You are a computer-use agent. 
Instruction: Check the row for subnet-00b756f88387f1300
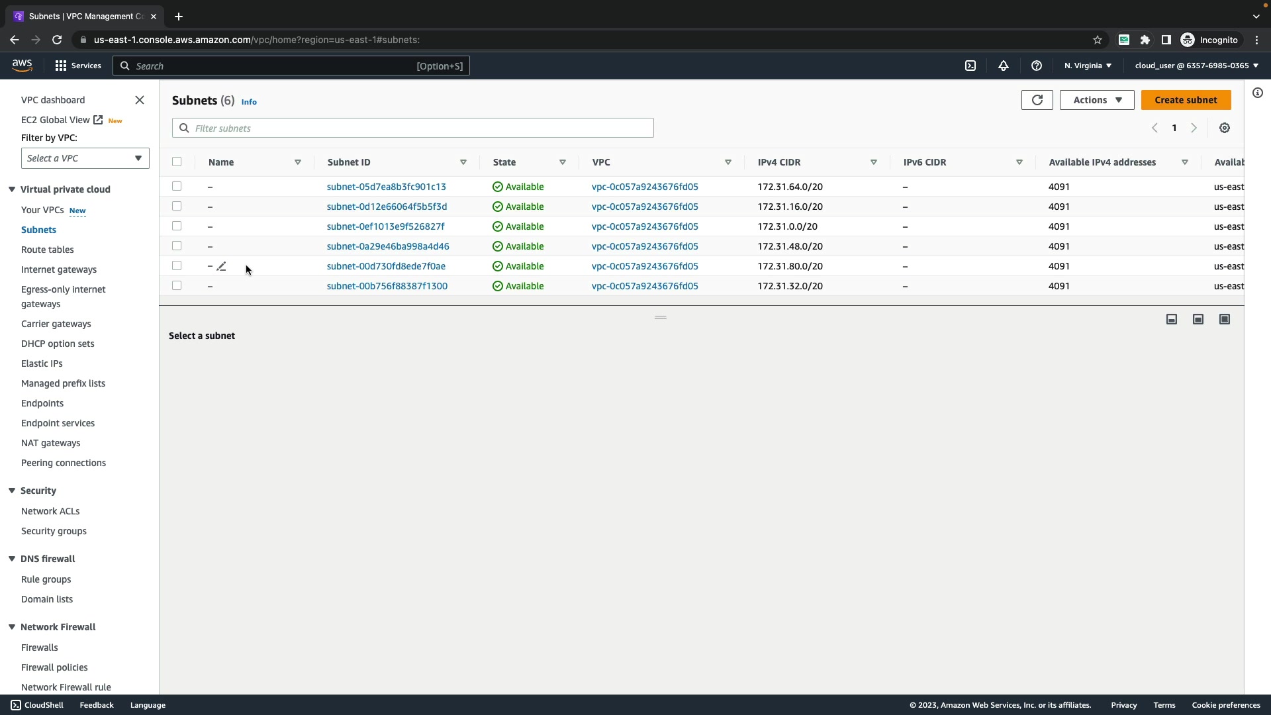(177, 286)
